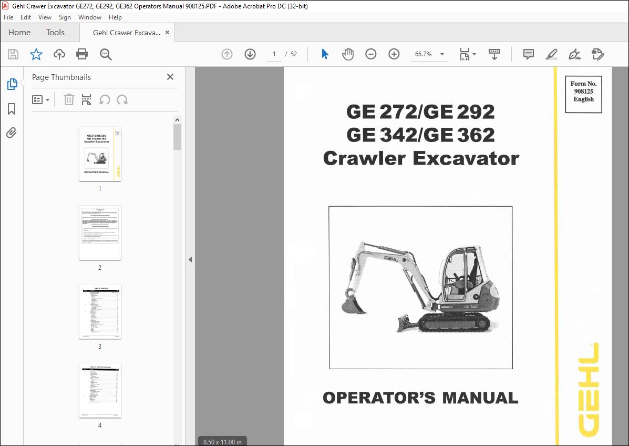Open the Attachments paperclip panel
The height and width of the screenshot is (446, 629).
click(12, 133)
